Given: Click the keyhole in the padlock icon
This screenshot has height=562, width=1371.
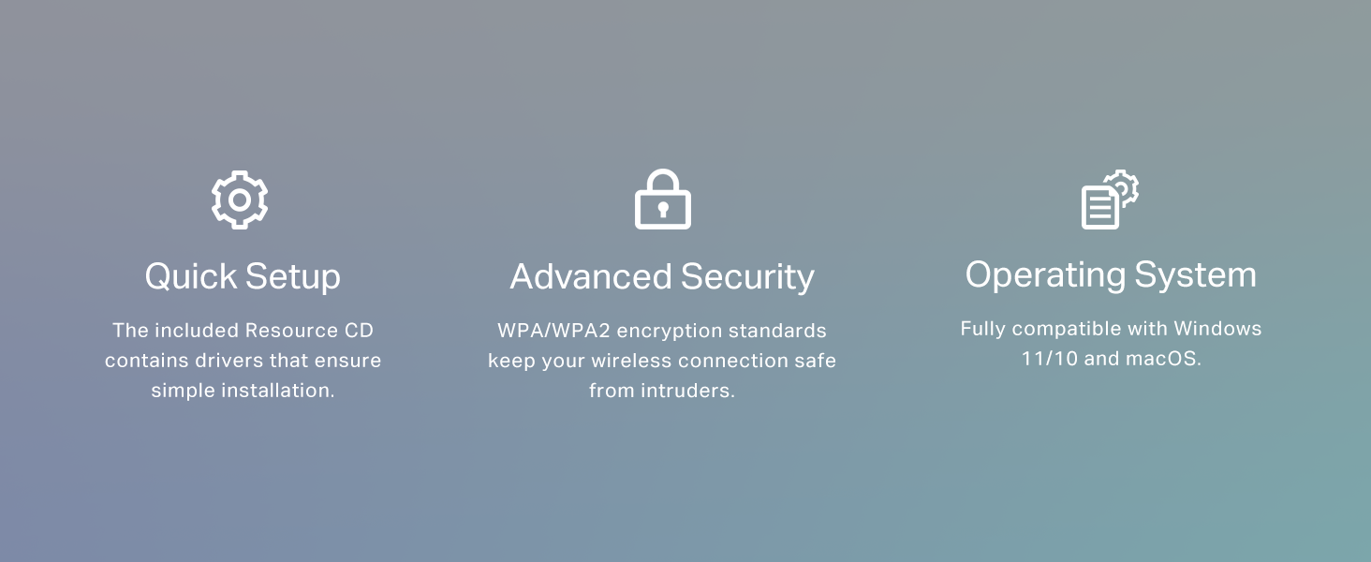Looking at the screenshot, I should coord(662,210).
